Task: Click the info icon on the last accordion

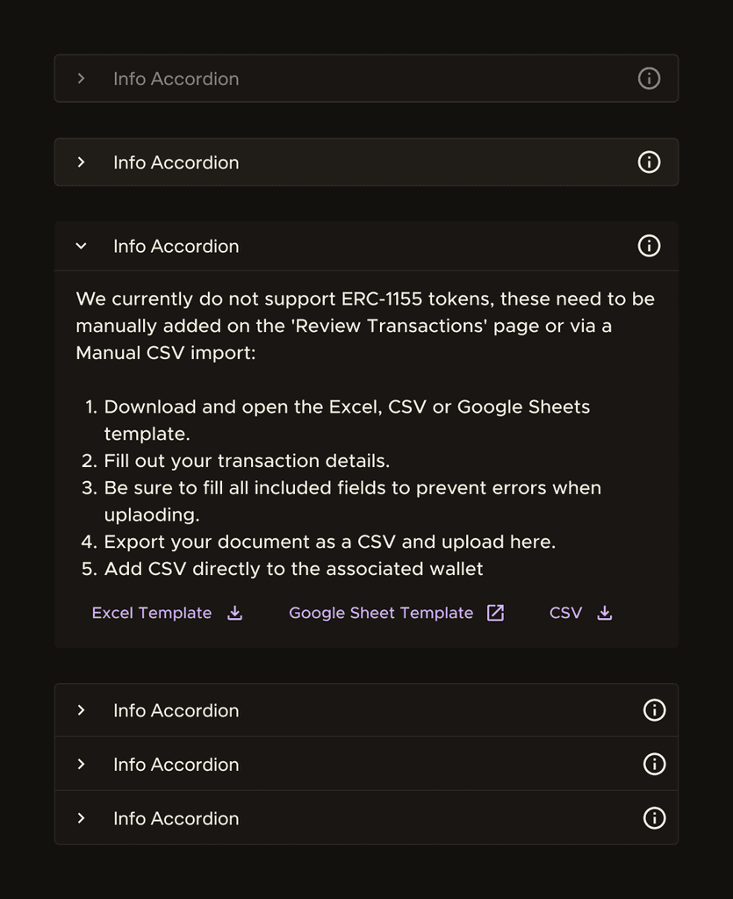Action: [x=654, y=818]
